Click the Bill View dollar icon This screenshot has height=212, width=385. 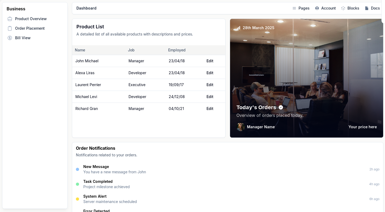click(x=10, y=38)
